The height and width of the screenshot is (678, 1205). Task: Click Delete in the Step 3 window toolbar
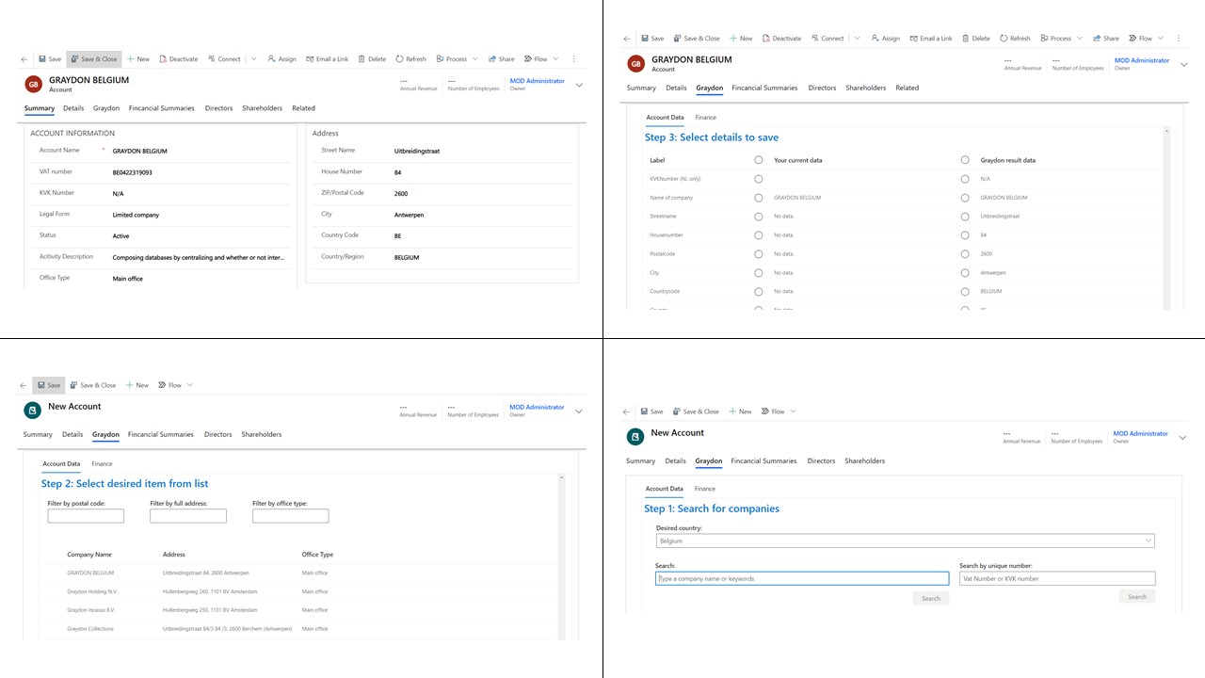[x=975, y=39]
